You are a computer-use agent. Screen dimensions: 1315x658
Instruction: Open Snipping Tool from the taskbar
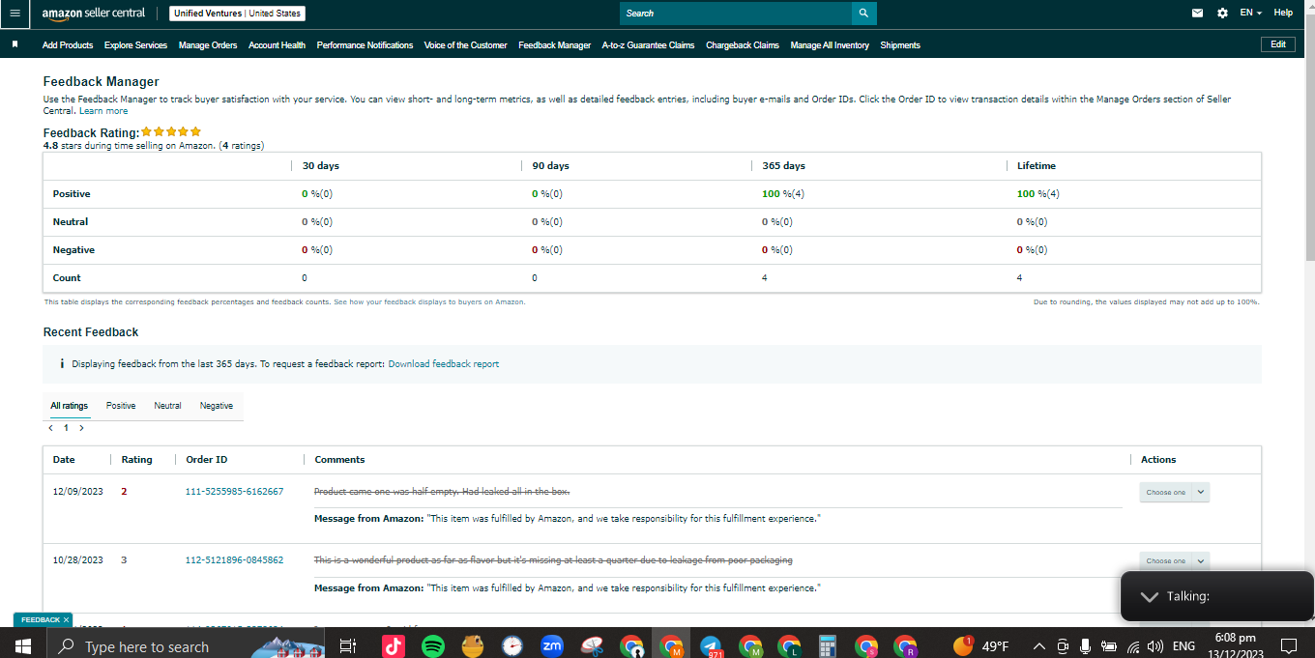[x=592, y=646]
